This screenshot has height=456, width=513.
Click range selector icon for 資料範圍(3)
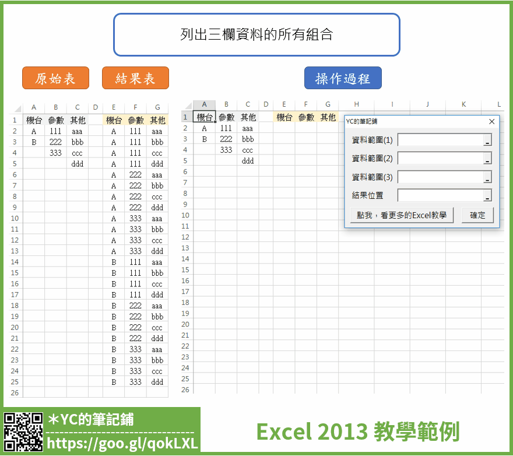[487, 177]
